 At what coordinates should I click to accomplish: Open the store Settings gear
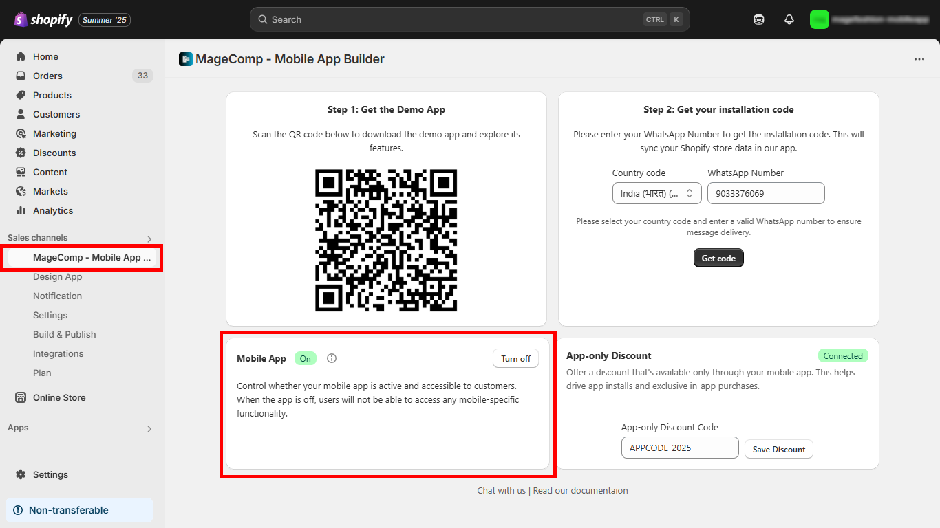point(50,474)
